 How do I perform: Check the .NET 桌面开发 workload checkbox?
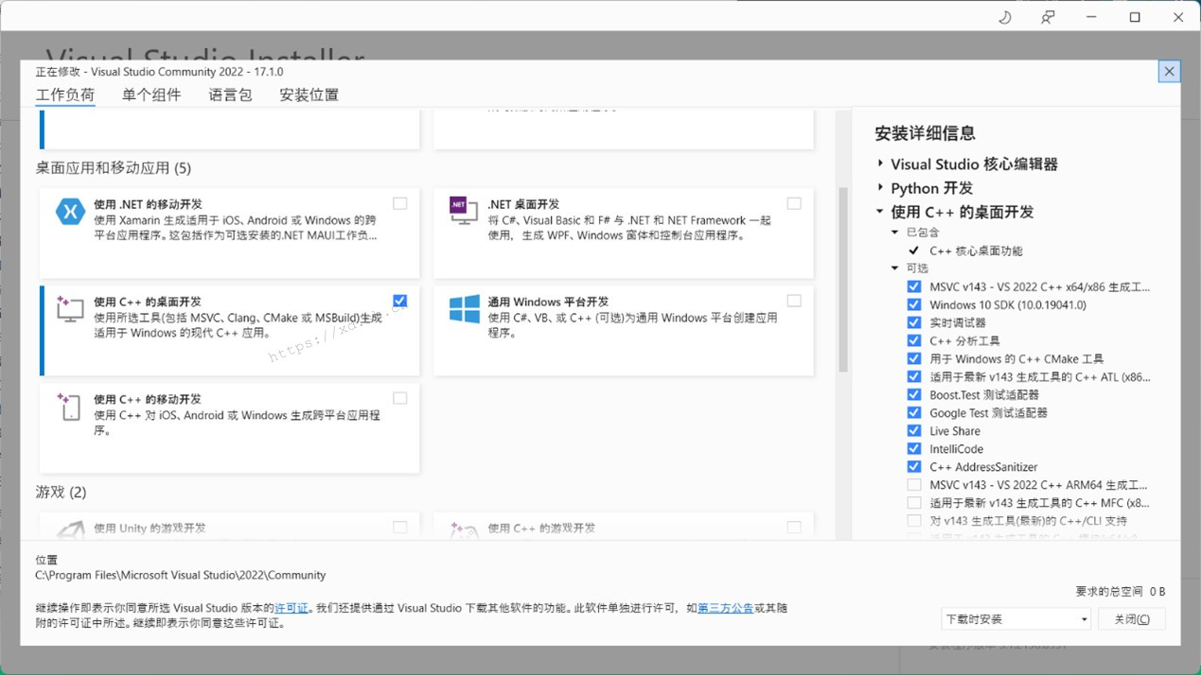(793, 202)
